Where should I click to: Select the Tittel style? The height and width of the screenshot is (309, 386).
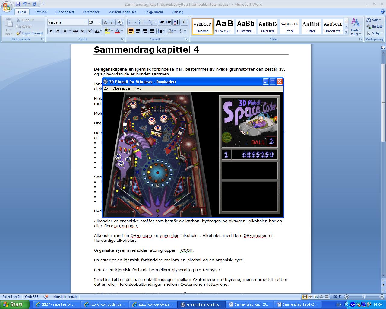(311, 27)
